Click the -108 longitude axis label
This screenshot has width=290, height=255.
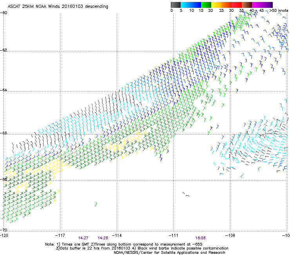pyautogui.click(x=230, y=235)
